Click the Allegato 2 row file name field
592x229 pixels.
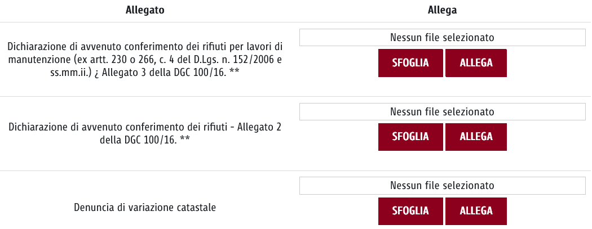click(442, 112)
